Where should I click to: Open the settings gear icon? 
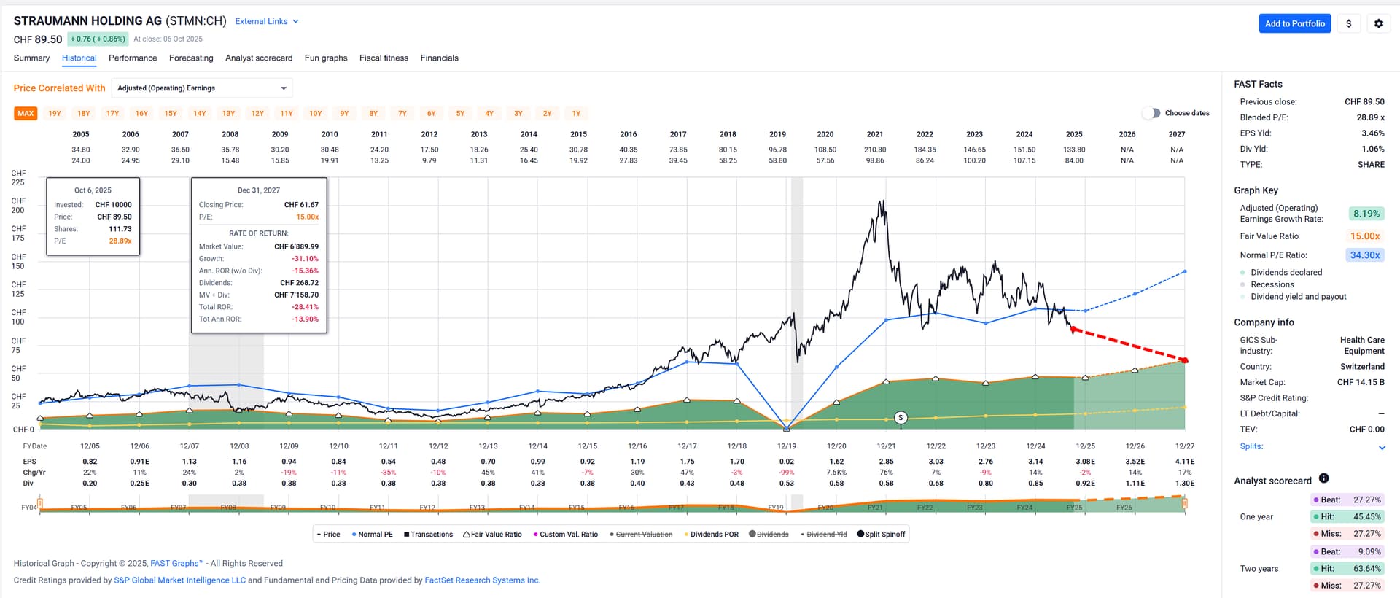coord(1378,23)
